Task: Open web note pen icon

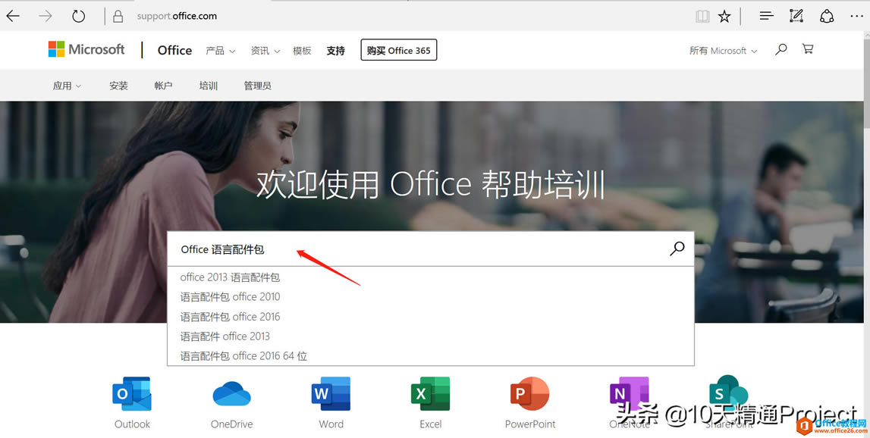Action: pyautogui.click(x=796, y=16)
